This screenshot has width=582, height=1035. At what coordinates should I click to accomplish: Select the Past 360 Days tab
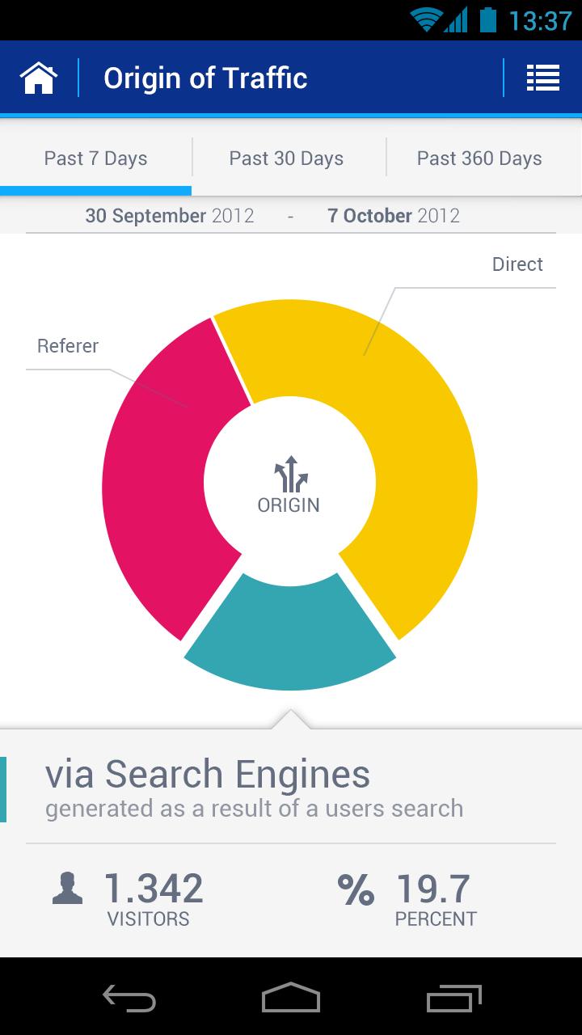pyautogui.click(x=479, y=158)
